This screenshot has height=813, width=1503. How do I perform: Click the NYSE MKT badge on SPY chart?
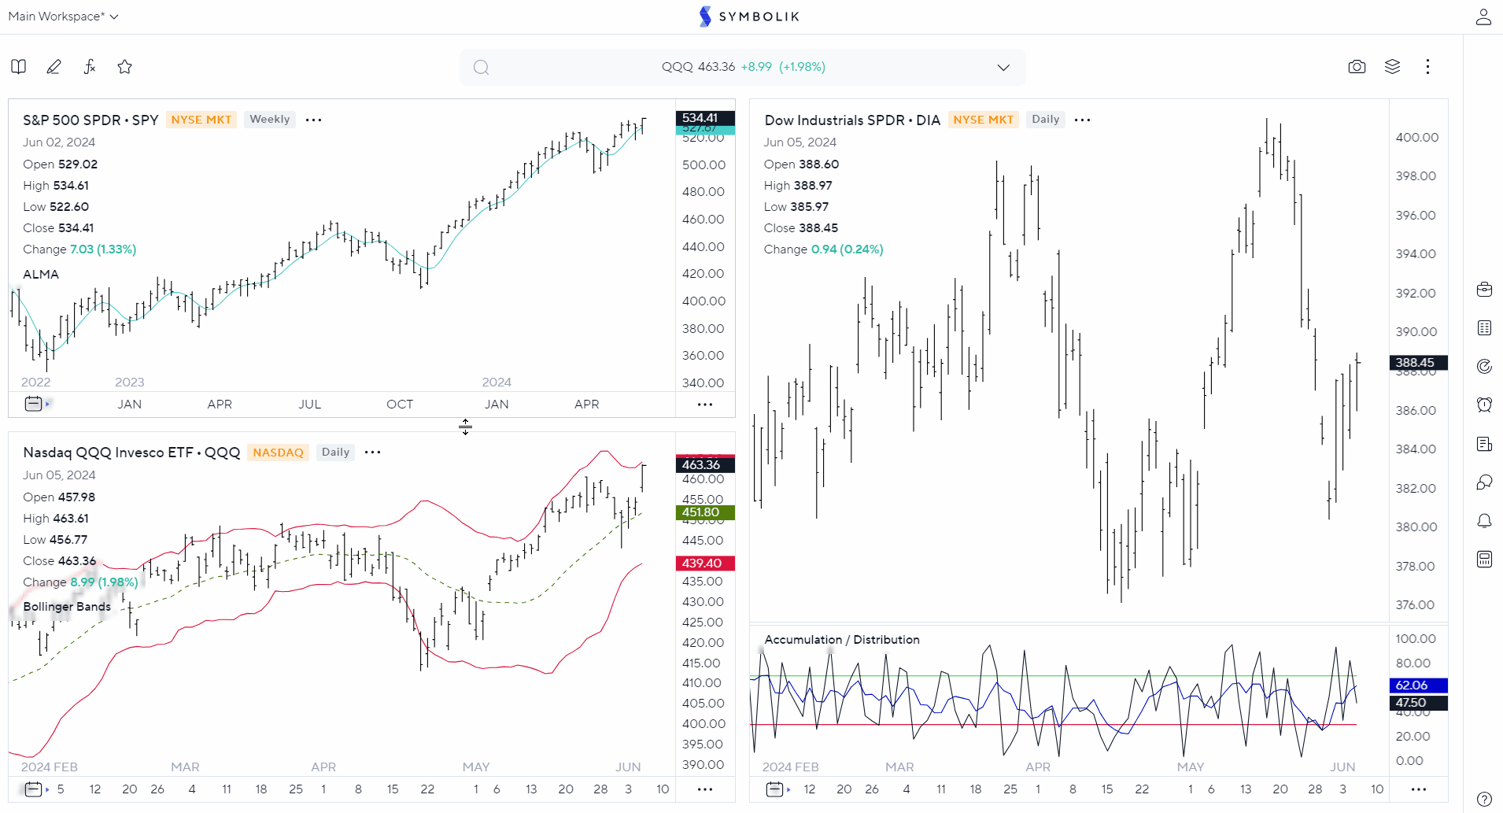point(201,120)
